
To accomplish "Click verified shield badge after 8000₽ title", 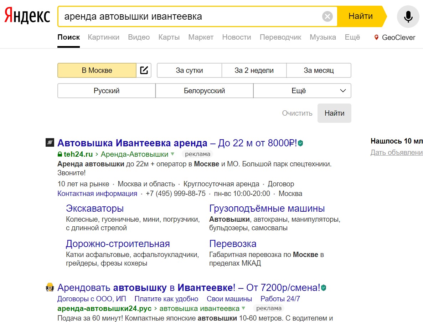I will tap(300, 143).
